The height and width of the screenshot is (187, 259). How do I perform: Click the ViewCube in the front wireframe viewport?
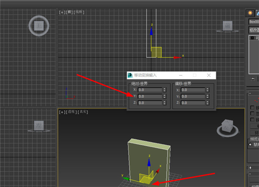(x=227, y=26)
